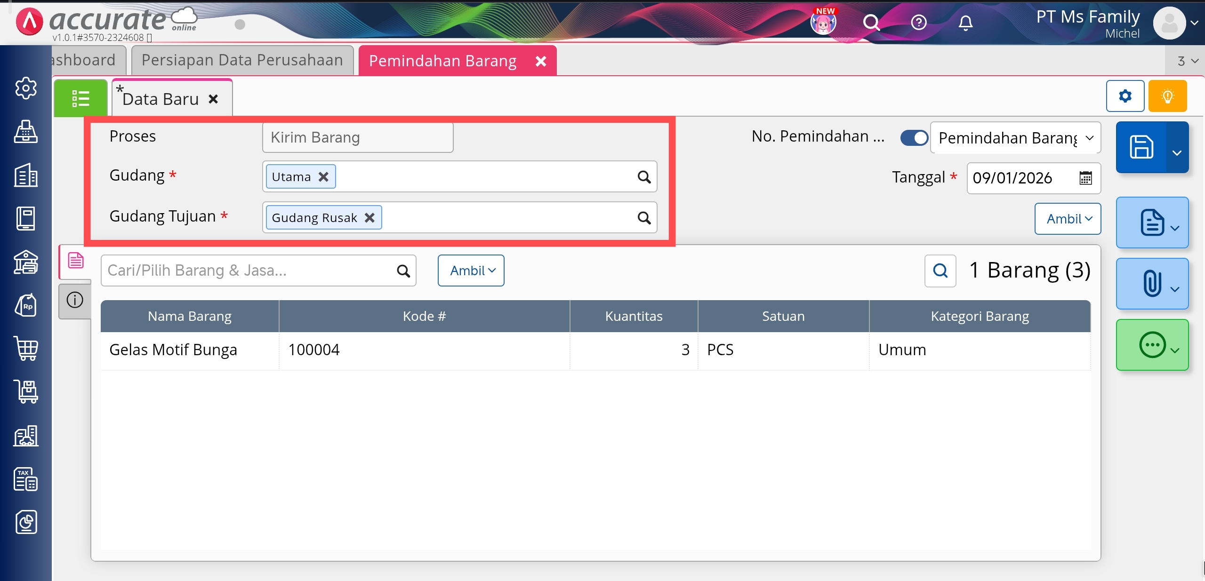The image size is (1205, 581).
Task: Open the notification bell
Action: click(965, 23)
